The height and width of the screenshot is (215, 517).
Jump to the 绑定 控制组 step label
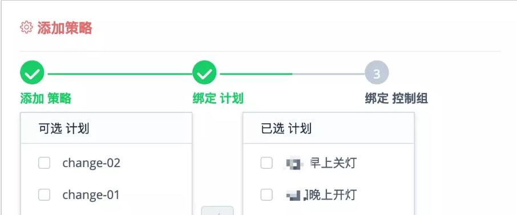[x=397, y=98]
